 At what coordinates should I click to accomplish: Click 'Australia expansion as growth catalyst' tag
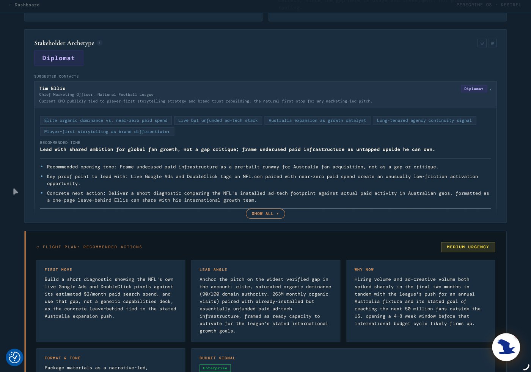point(317,120)
